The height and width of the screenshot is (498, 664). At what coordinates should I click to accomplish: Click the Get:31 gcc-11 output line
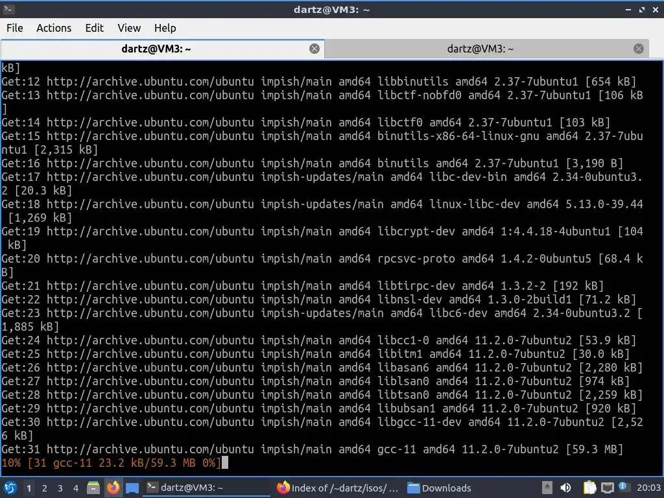pos(312,449)
